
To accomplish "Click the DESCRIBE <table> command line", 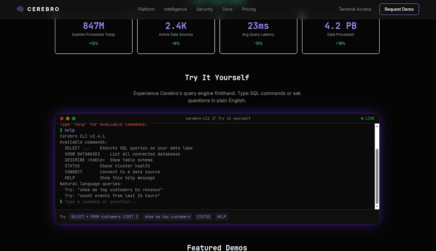I will coord(109,160).
